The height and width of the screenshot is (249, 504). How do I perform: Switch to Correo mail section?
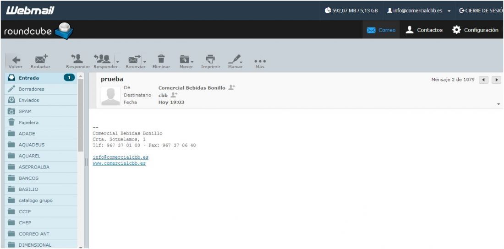coord(381,30)
